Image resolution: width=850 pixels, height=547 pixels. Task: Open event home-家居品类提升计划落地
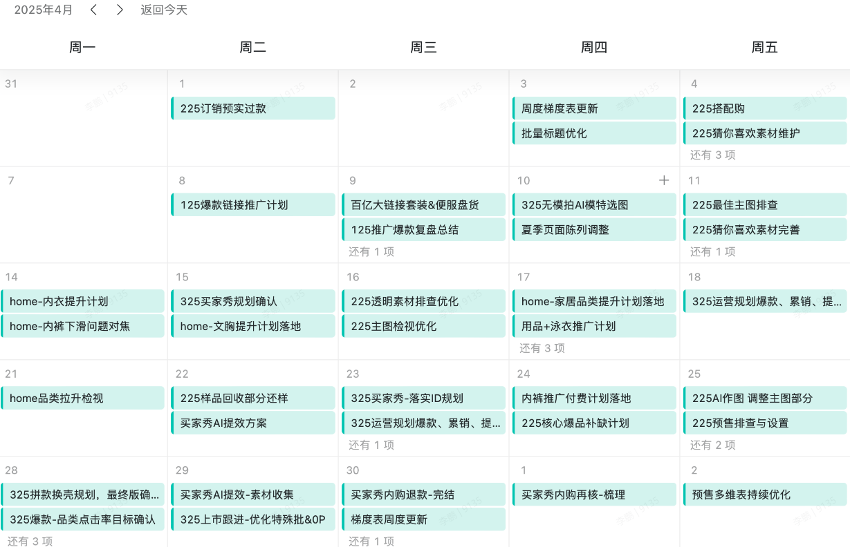pos(594,302)
